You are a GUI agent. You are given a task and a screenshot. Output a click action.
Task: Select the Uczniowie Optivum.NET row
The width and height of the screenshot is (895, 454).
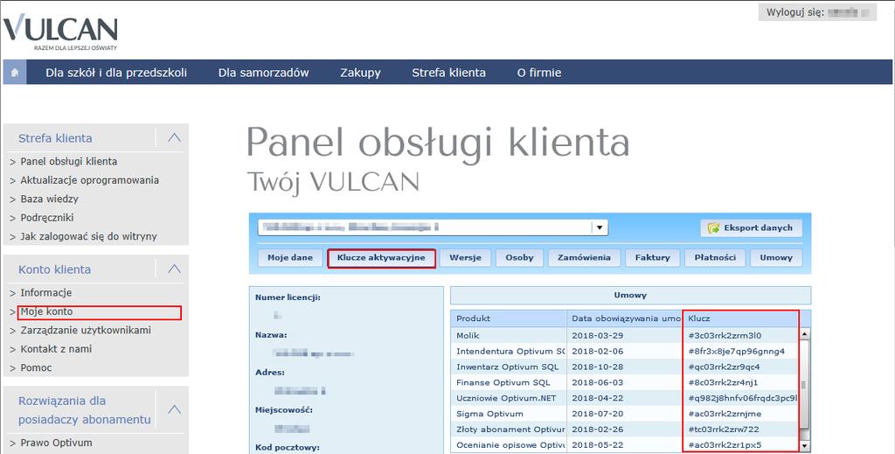624,398
